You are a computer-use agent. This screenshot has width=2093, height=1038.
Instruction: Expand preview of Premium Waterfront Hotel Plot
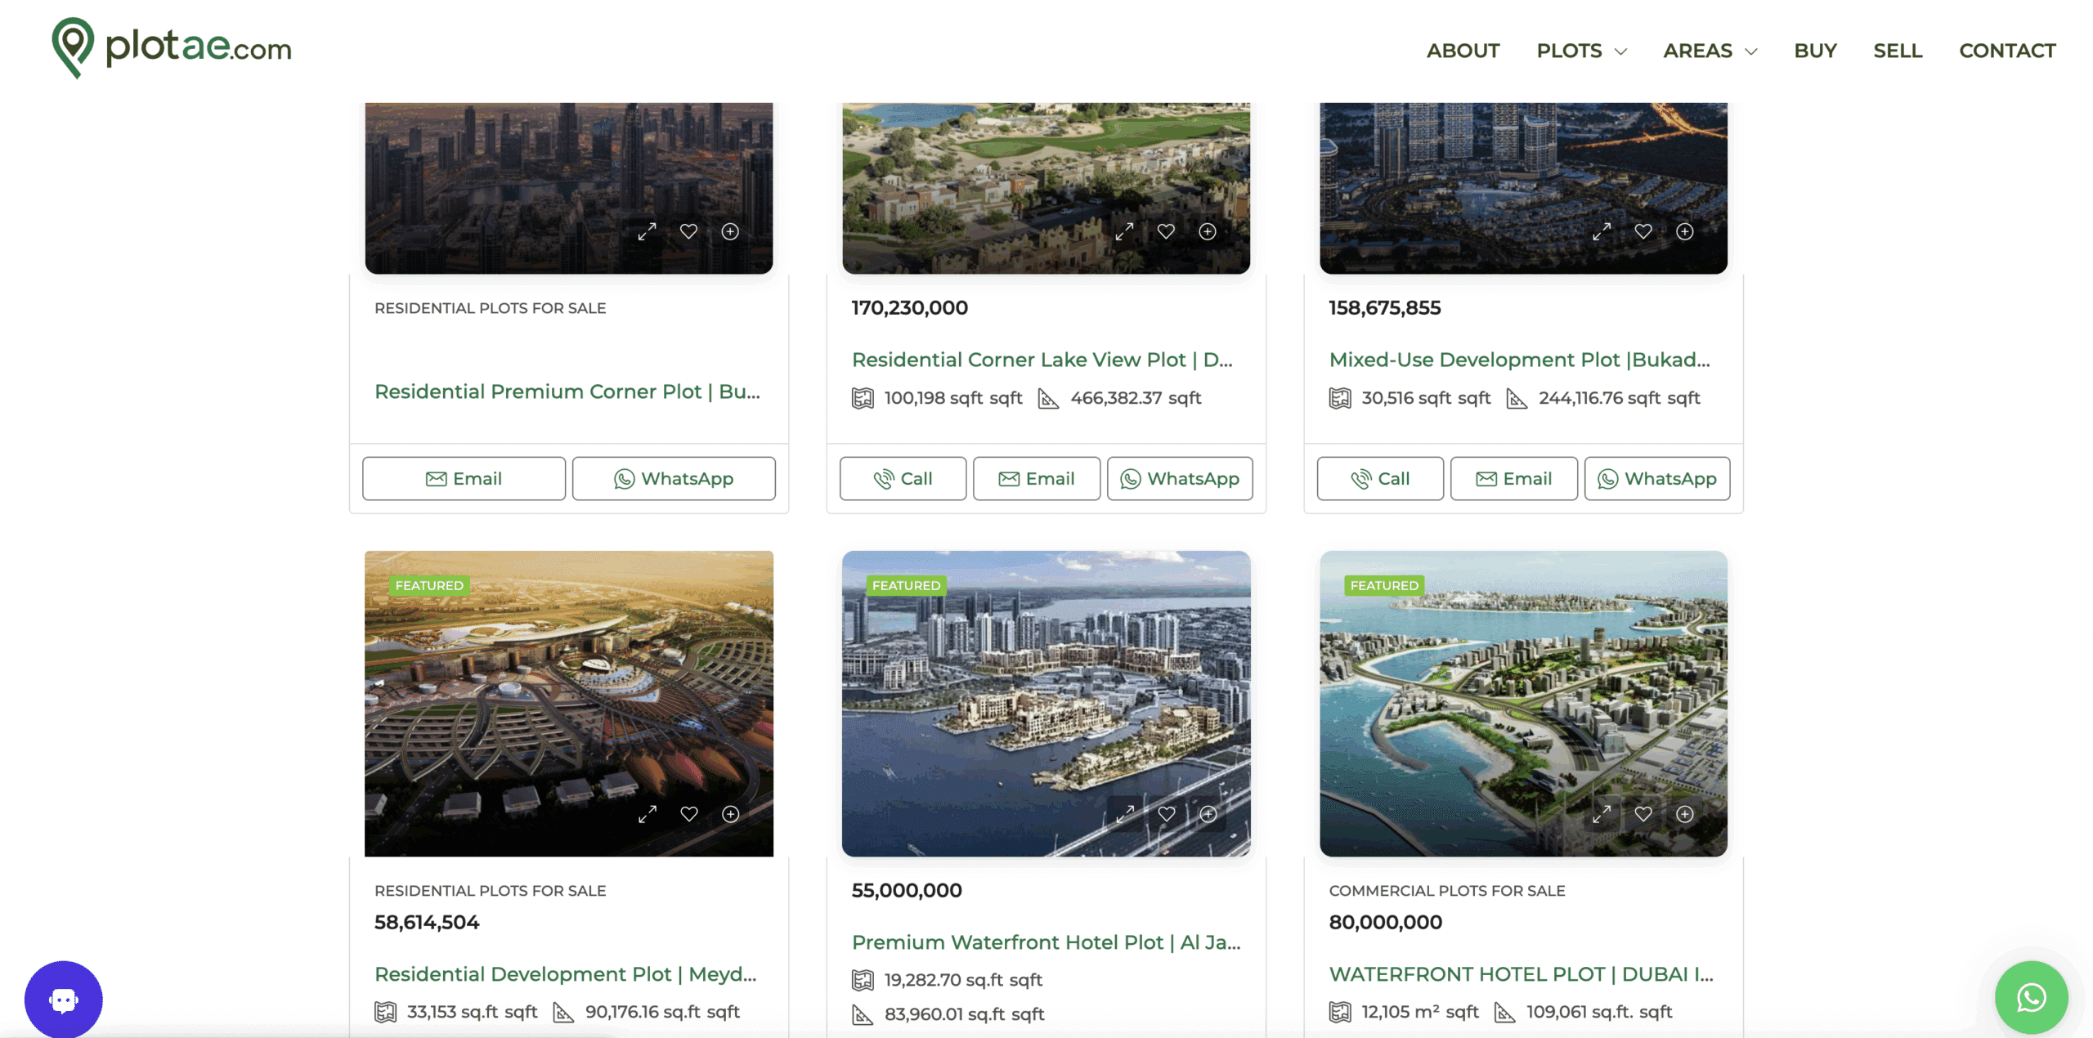point(1125,813)
